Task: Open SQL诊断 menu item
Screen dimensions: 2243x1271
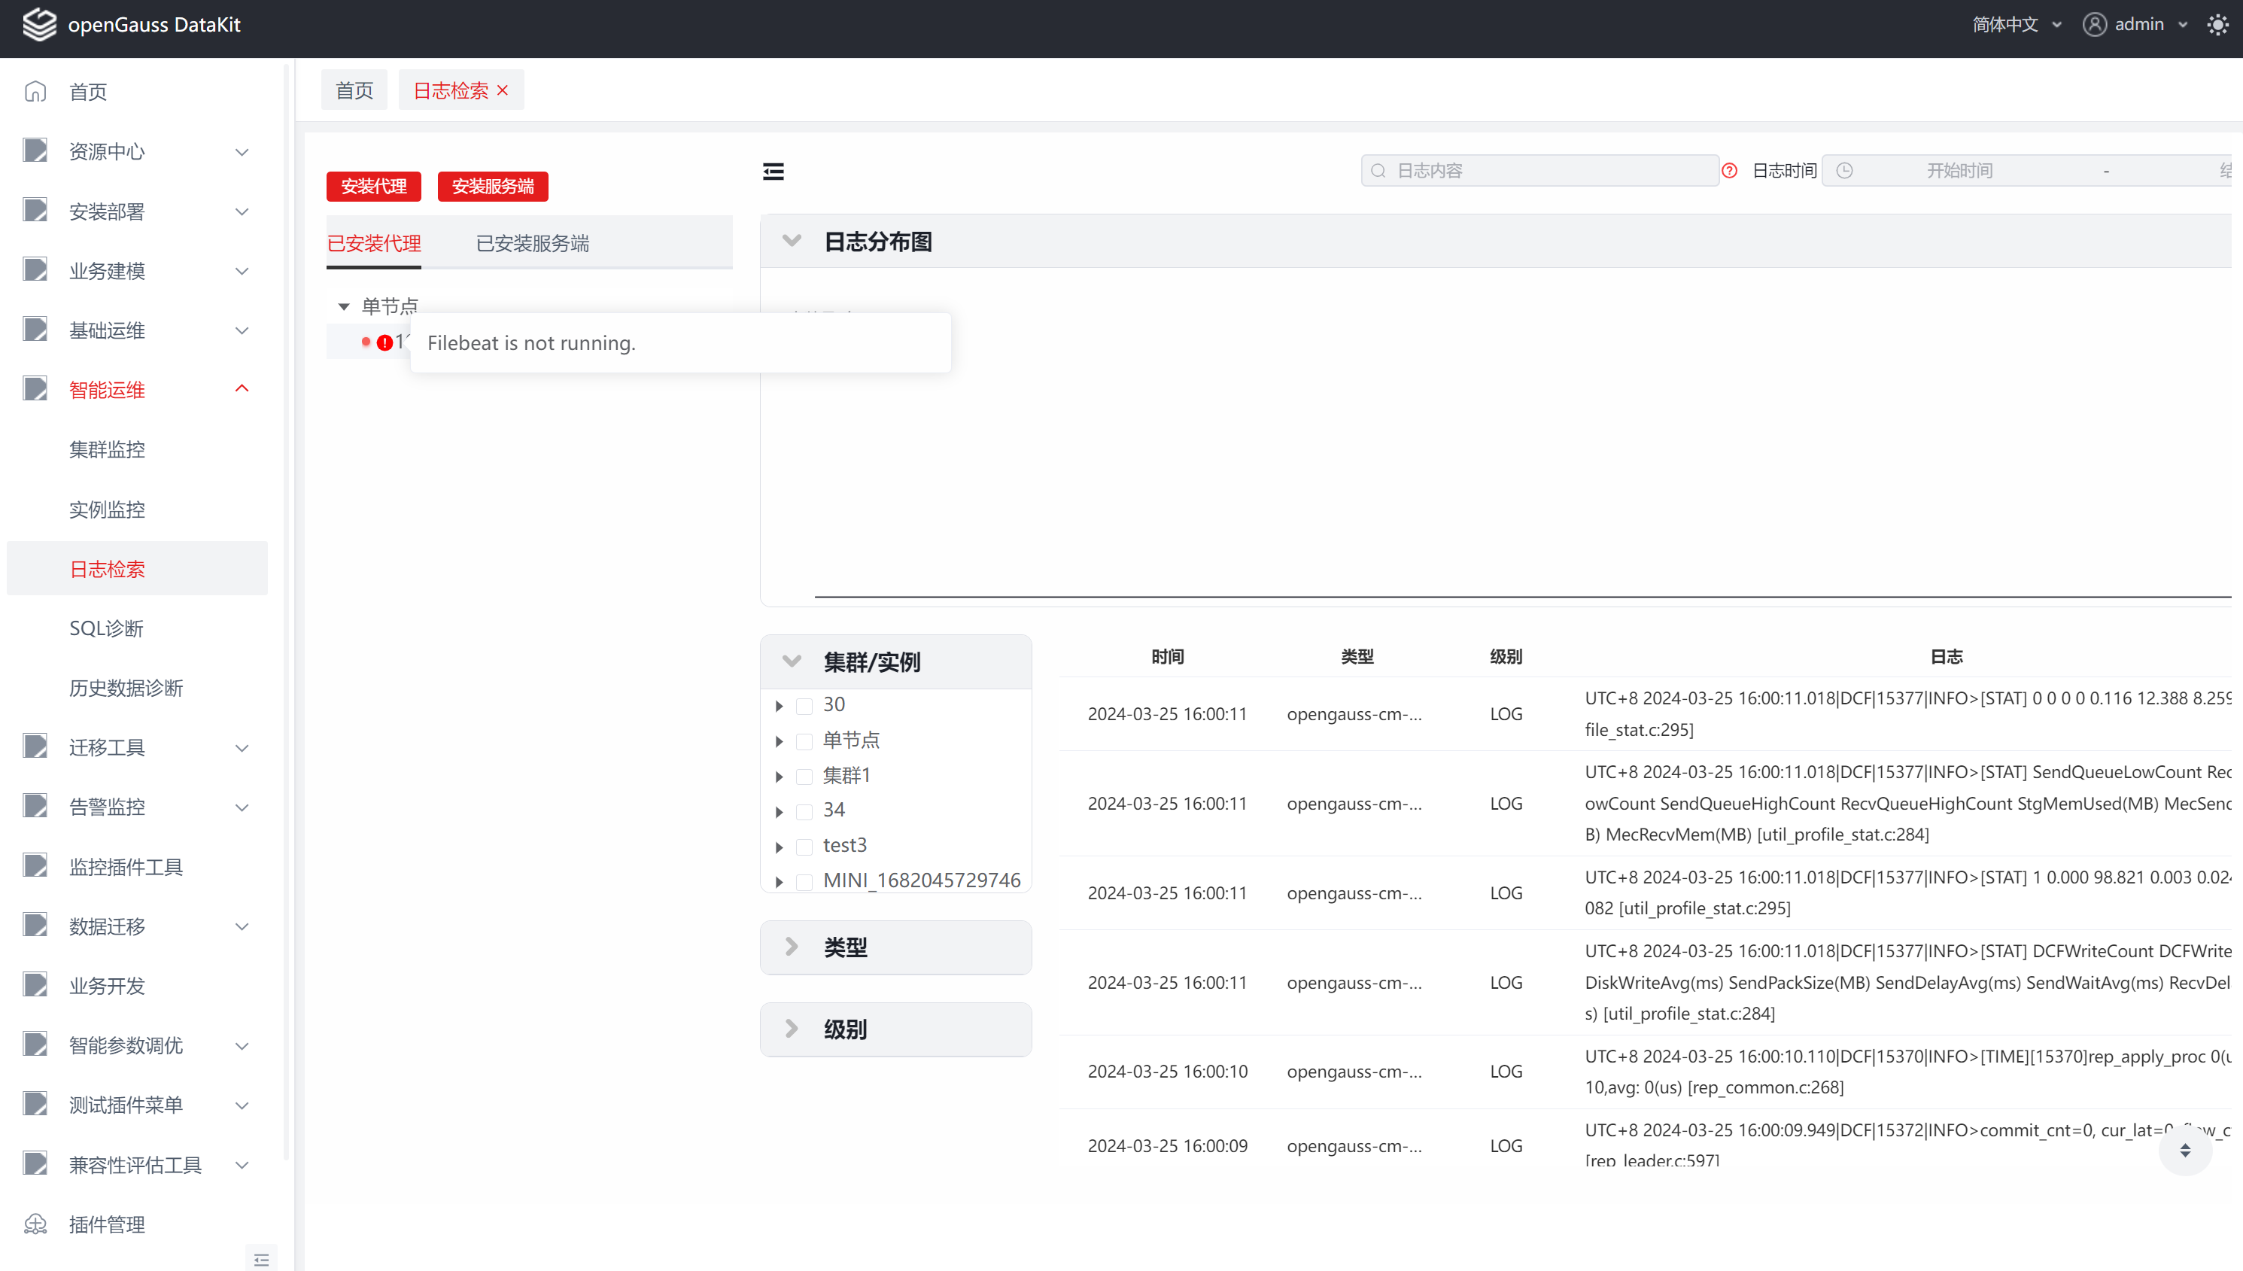Action: pos(107,628)
